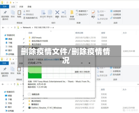Open 下载 in top window sidebar
Image resolution: width=139 pixels, height=113 pixels.
coord(9,43)
